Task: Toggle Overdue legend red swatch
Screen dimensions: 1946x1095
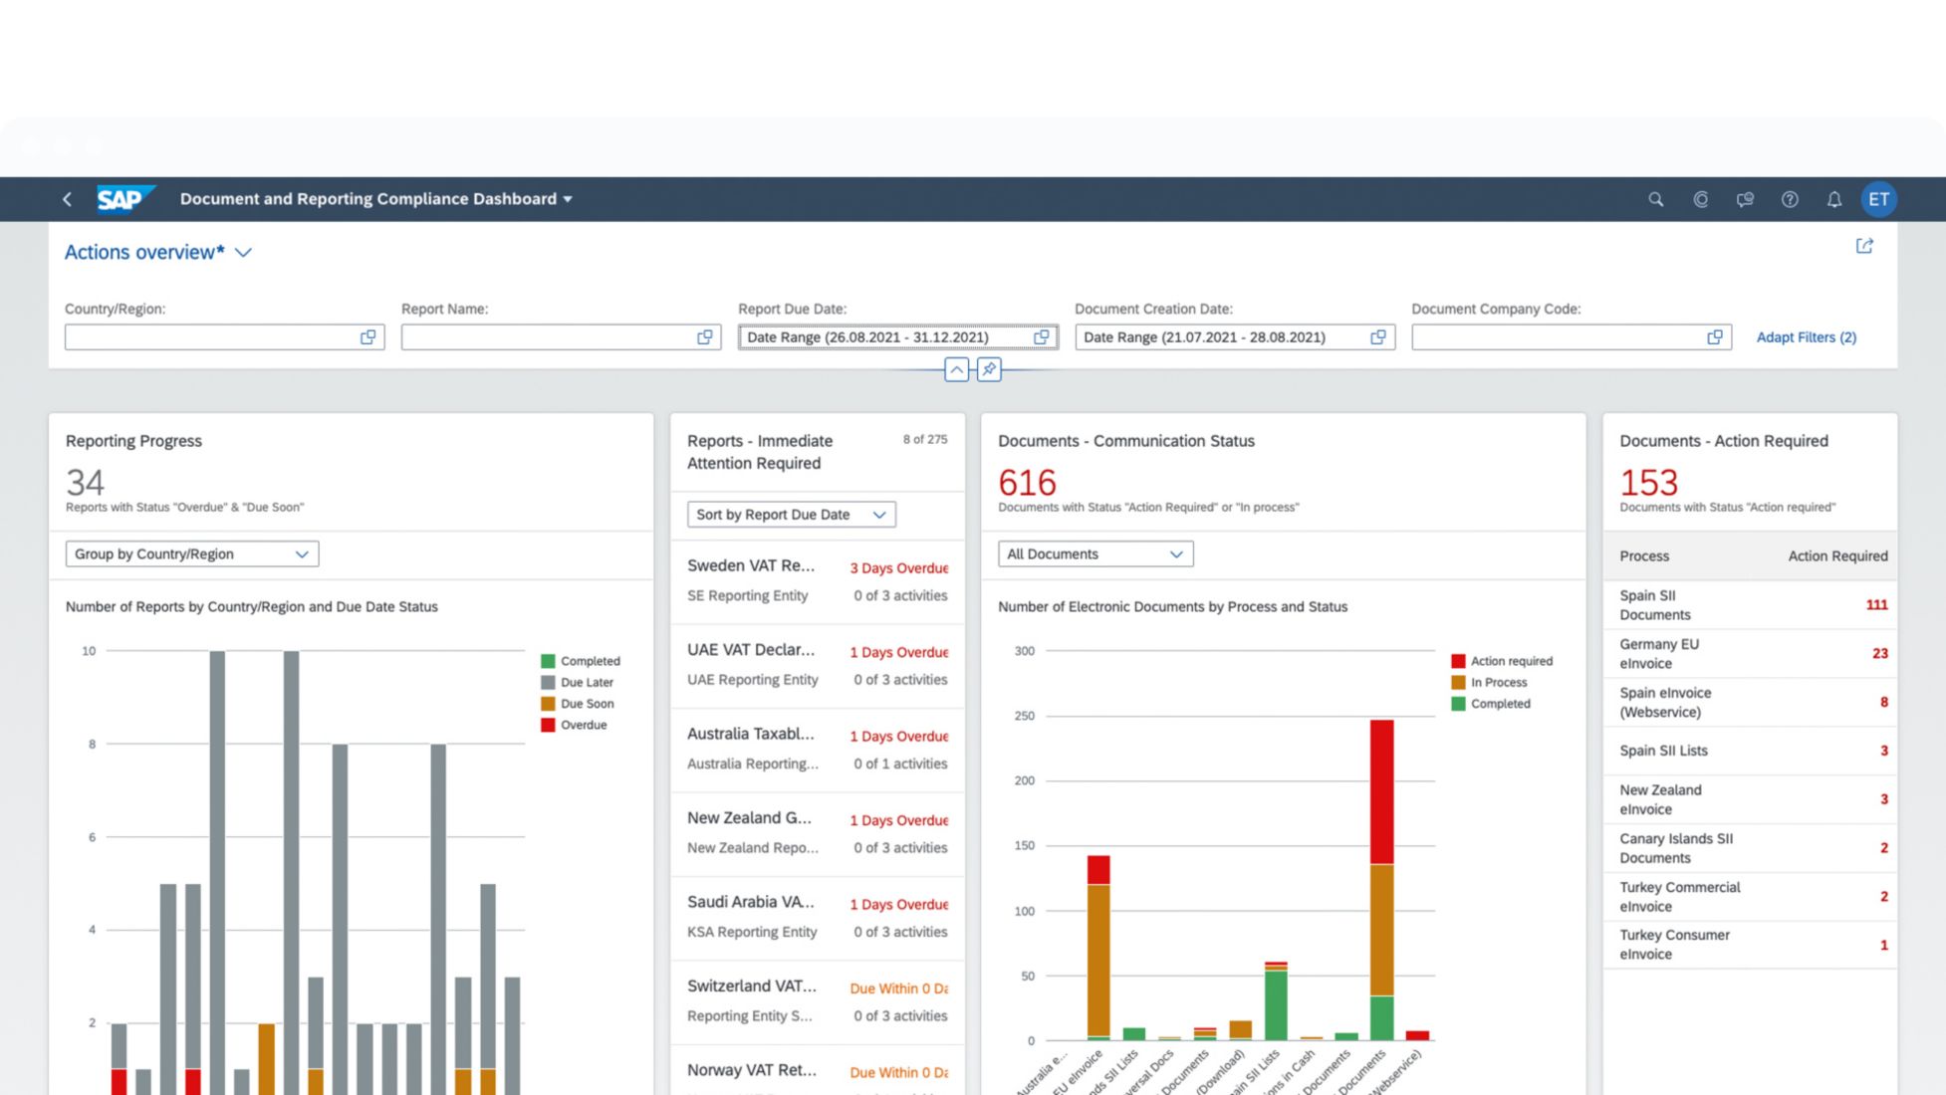Action: click(x=548, y=725)
